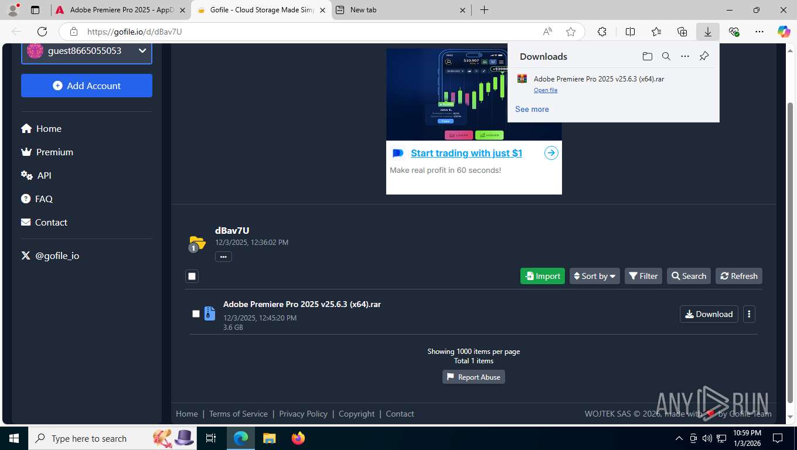
Task: Check the box for Adobe Premiere Pro rar
Action: (x=196, y=313)
